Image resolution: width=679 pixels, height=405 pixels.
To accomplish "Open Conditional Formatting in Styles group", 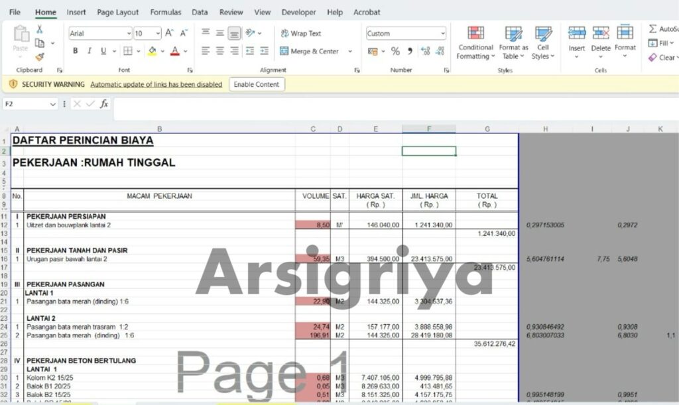I will point(475,43).
